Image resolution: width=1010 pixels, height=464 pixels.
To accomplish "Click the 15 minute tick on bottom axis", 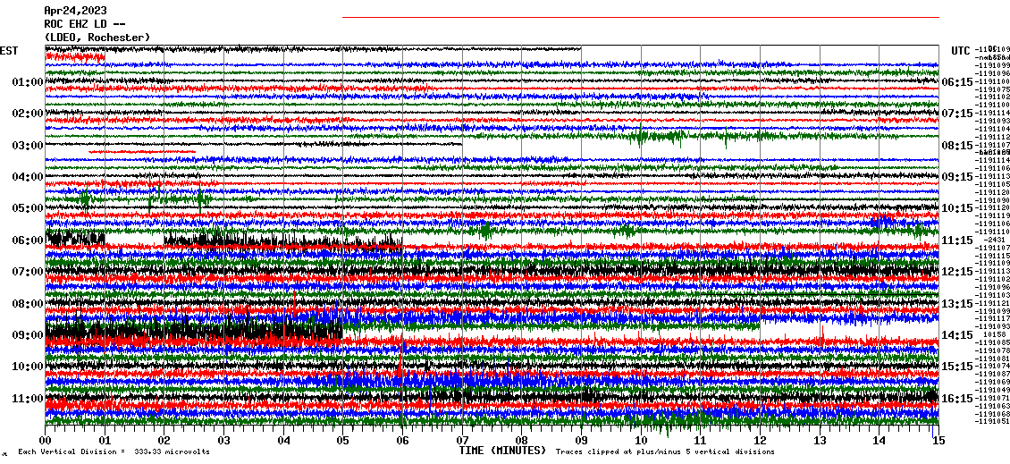I will pos(938,440).
